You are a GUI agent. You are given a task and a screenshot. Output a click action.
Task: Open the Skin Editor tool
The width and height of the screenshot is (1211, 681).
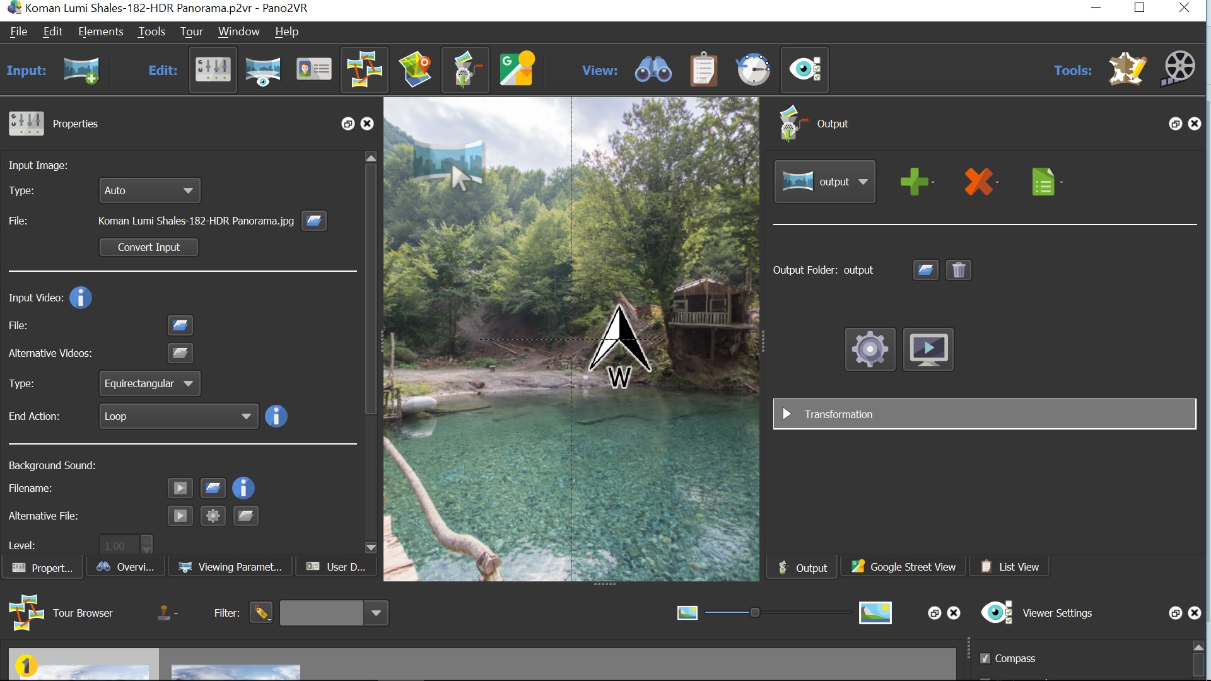pos(1128,69)
